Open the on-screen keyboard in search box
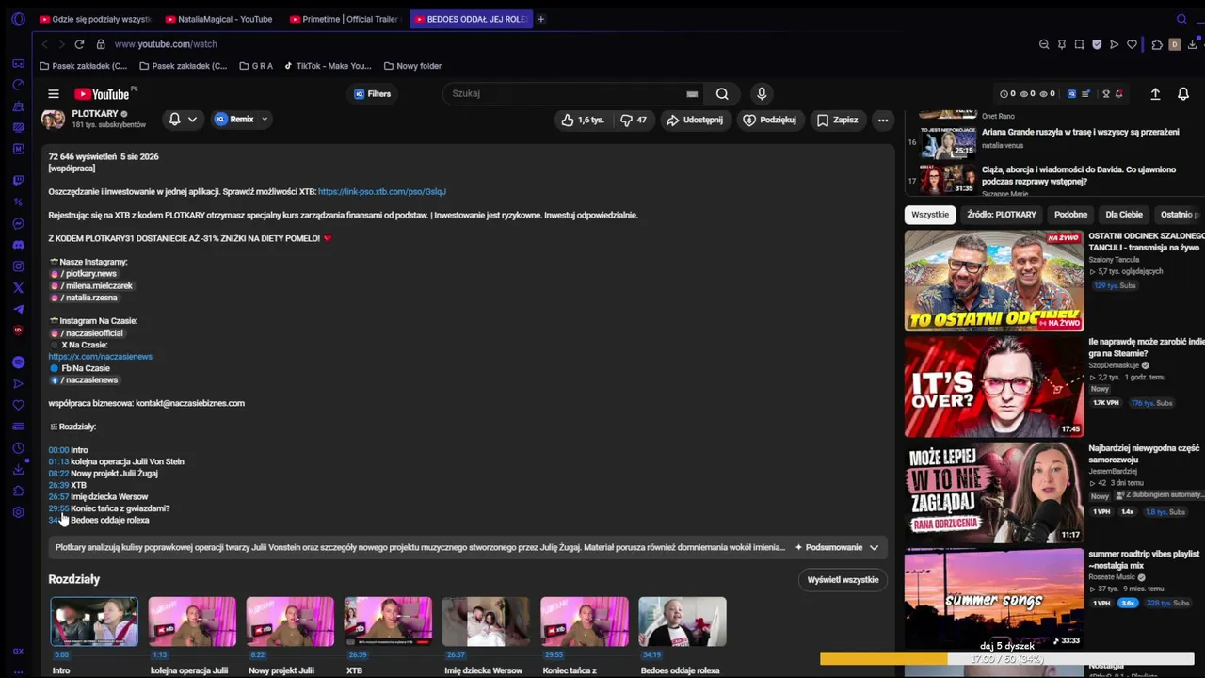 [x=692, y=94]
